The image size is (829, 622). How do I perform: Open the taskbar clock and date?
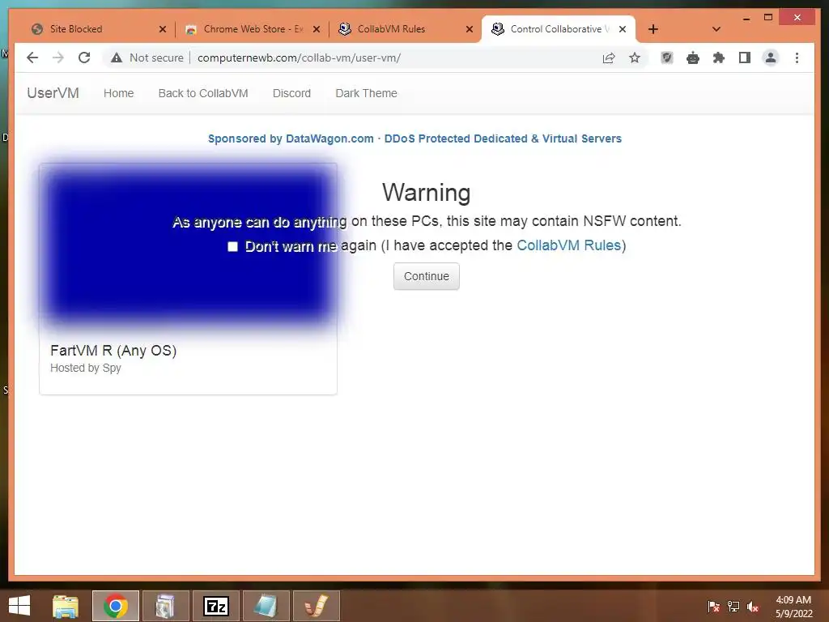[793, 607]
